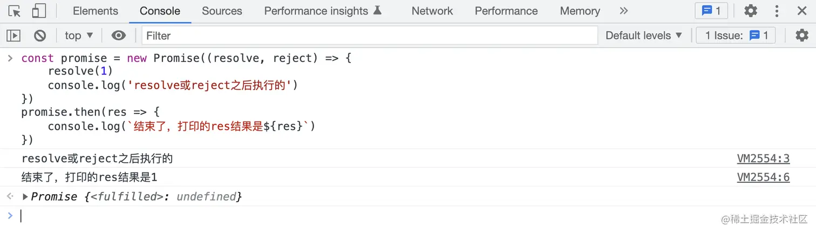816x233 pixels.
Task: Switch to the Elements tab
Action: coord(95,11)
